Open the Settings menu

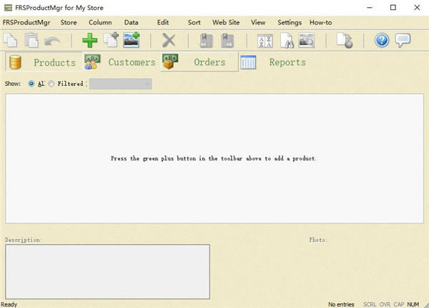pyautogui.click(x=290, y=22)
